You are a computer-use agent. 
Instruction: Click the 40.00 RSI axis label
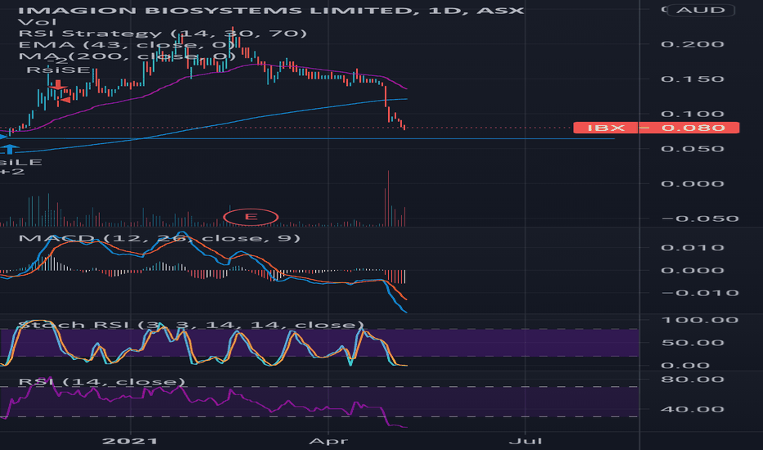pyautogui.click(x=693, y=408)
